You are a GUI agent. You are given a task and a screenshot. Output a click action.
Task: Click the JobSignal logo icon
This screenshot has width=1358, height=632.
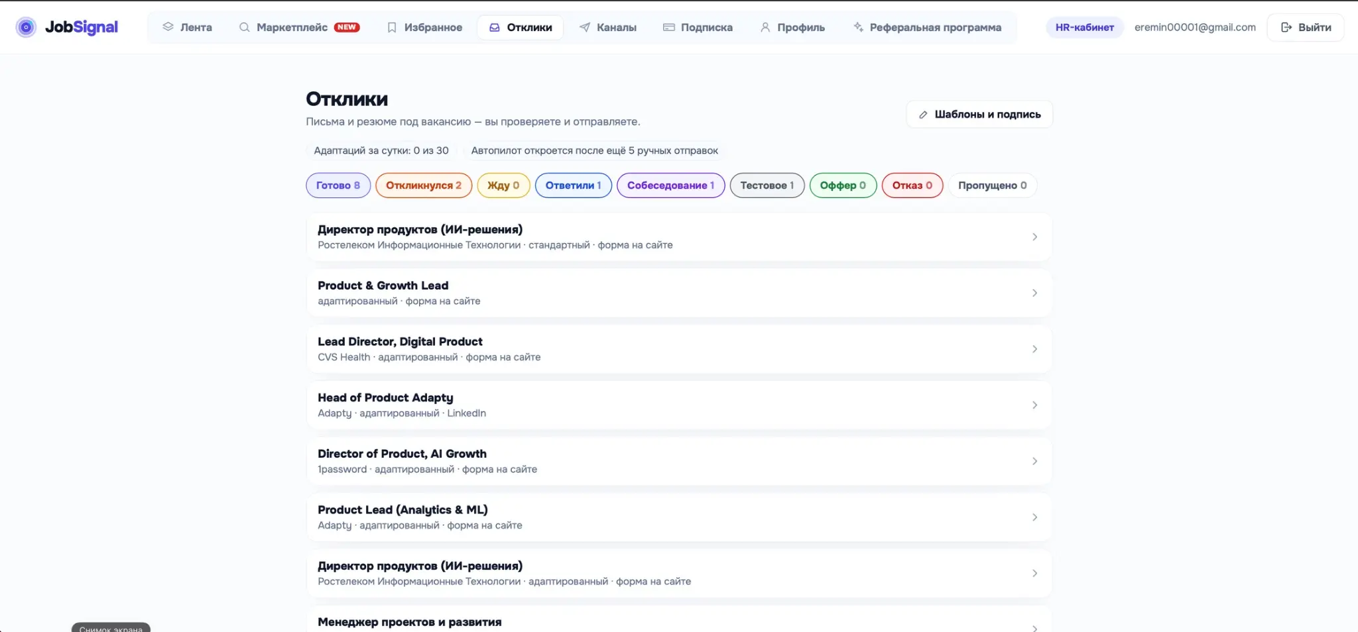coord(26,27)
